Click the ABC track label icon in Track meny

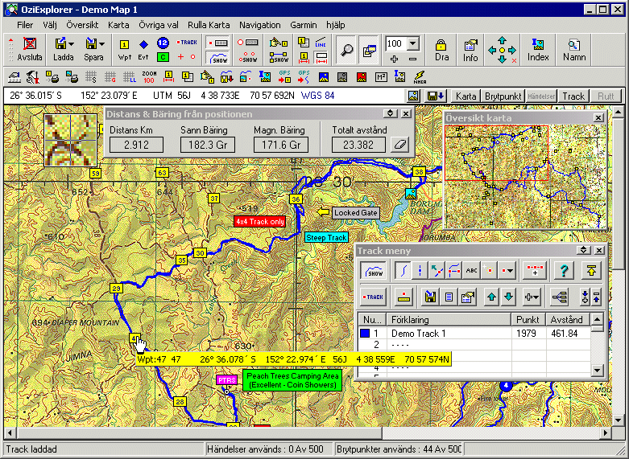[x=471, y=271]
